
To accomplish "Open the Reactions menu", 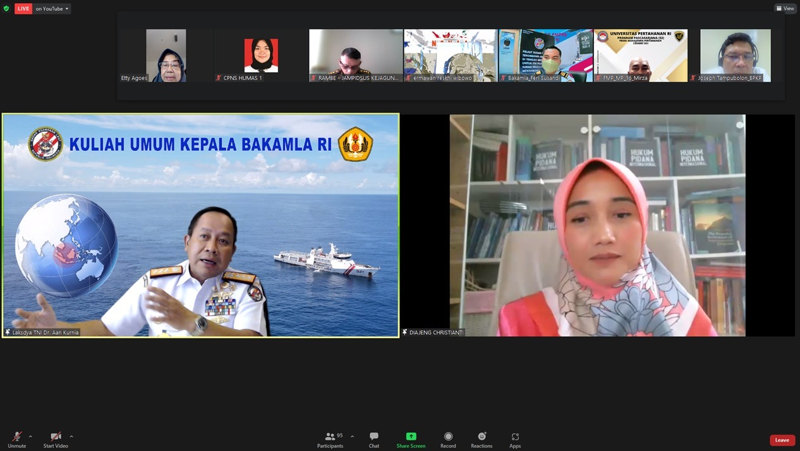I will [x=482, y=440].
